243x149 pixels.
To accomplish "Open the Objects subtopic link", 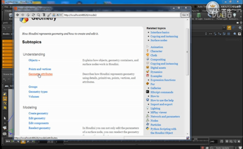I will [33, 60].
